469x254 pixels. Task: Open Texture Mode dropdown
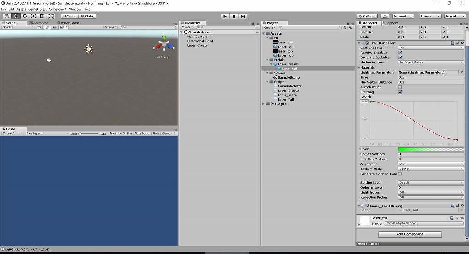[431, 169]
